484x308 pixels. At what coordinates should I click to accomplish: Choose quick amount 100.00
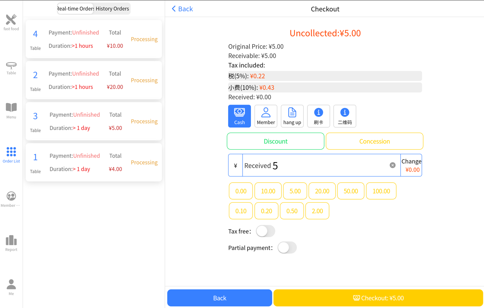[x=381, y=191]
